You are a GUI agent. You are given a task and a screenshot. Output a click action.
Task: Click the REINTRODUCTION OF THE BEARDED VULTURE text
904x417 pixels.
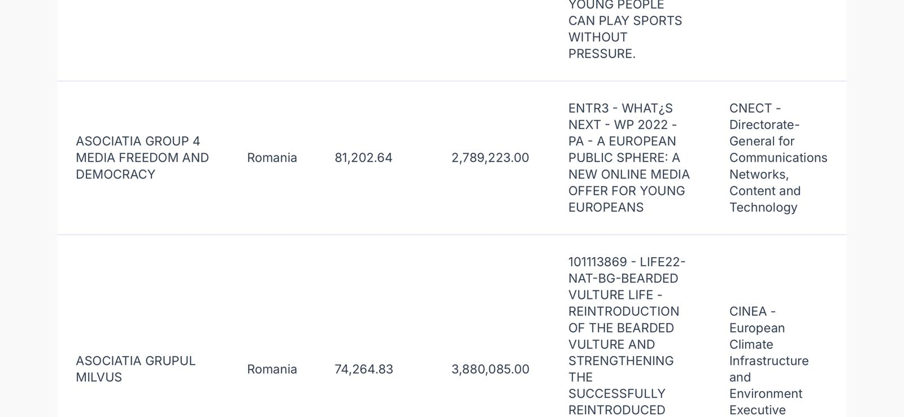(624, 328)
